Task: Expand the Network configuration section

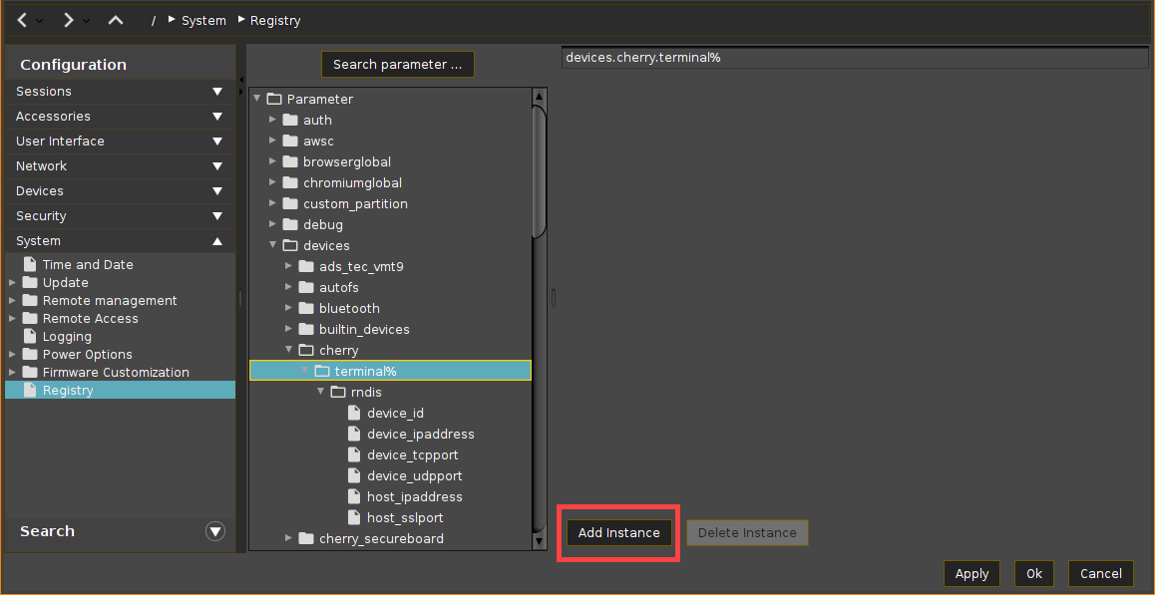Action: 216,166
